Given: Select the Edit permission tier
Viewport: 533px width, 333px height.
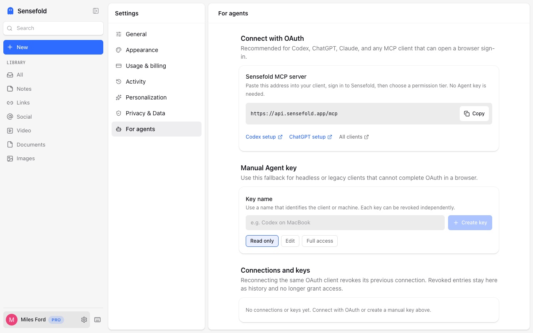Looking at the screenshot, I should click(290, 241).
